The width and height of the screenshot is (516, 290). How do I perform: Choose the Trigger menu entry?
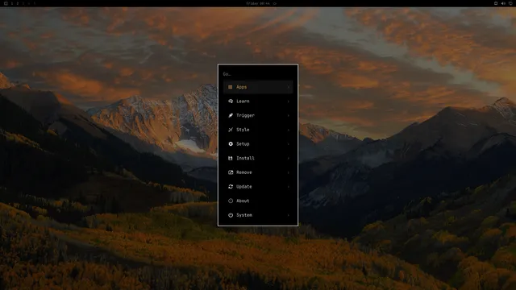click(x=258, y=115)
